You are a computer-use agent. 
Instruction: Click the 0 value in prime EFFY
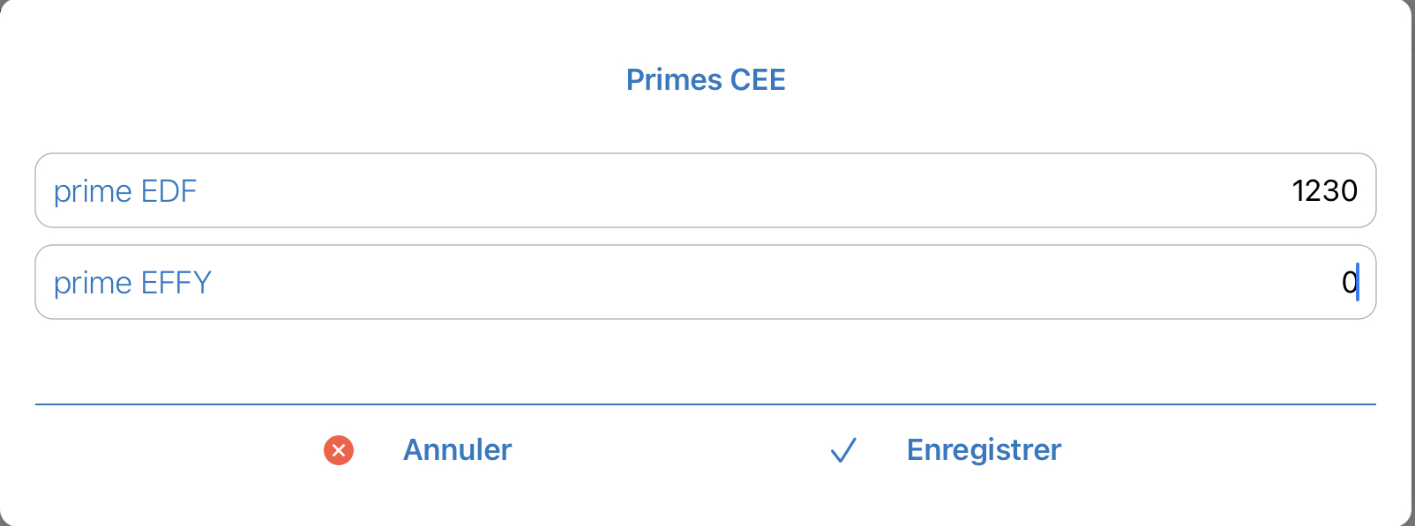pyautogui.click(x=1349, y=282)
